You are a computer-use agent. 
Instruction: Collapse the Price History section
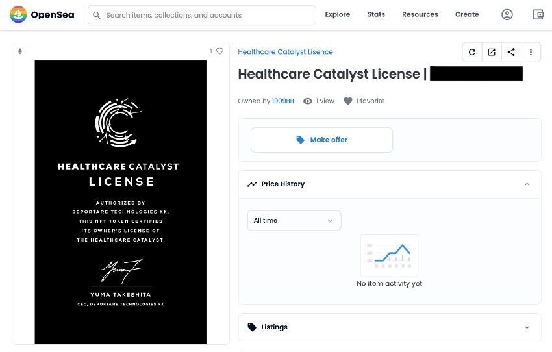point(527,184)
